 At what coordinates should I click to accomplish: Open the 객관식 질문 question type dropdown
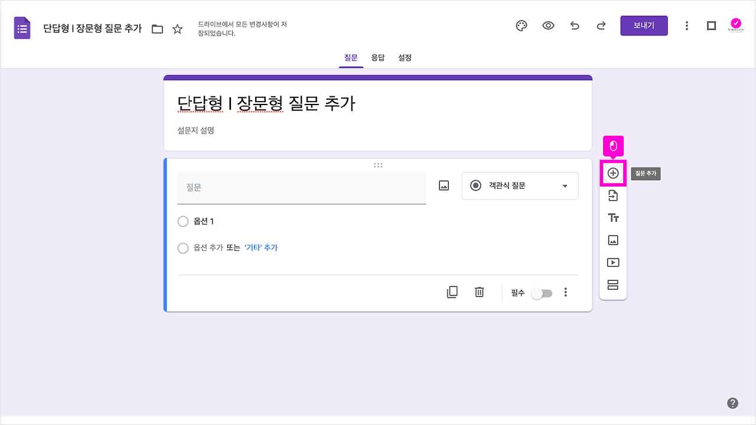(x=520, y=186)
